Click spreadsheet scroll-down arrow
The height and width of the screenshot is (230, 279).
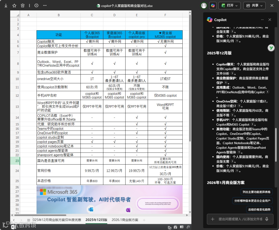(x=190, y=212)
